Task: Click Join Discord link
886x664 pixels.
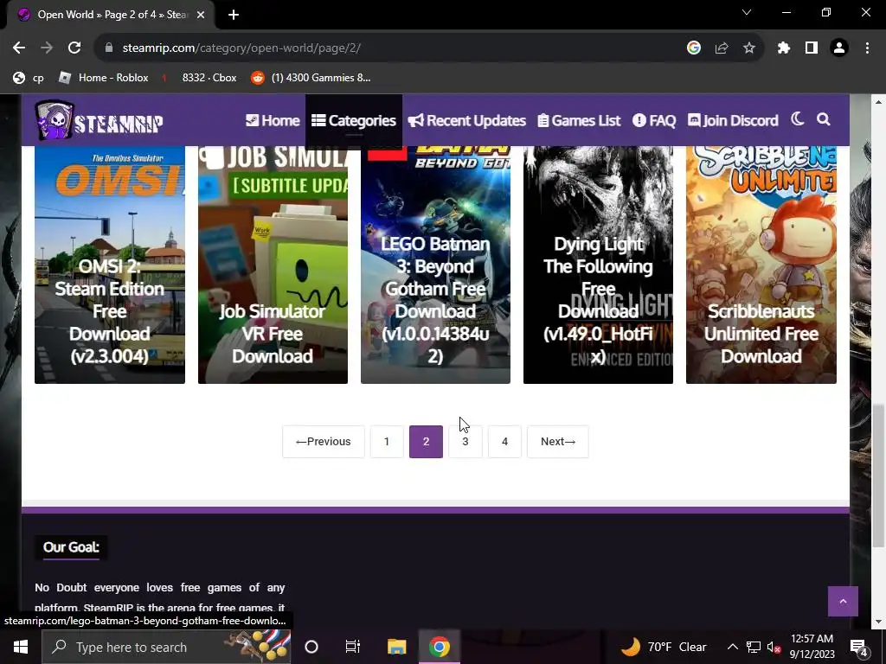Action: tap(733, 120)
